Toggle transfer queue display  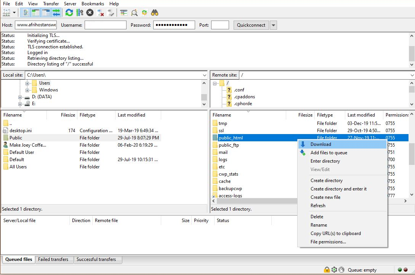coord(56,13)
